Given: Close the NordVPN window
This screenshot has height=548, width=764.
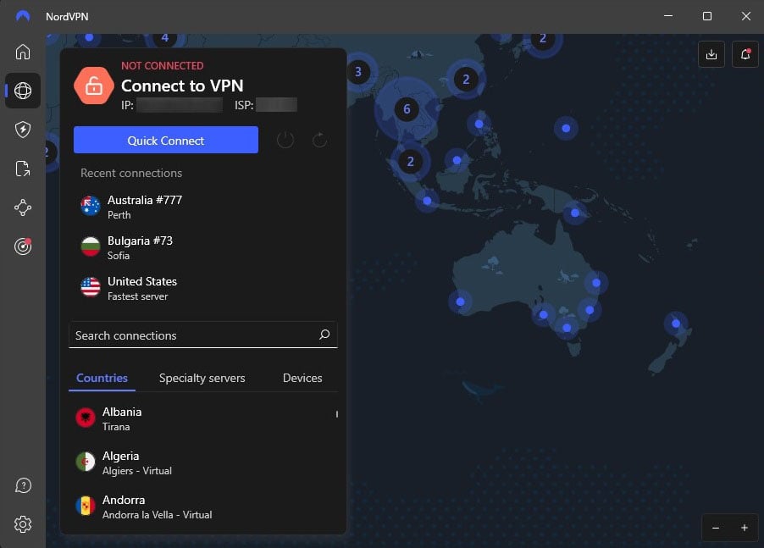Looking at the screenshot, I should pos(746,16).
